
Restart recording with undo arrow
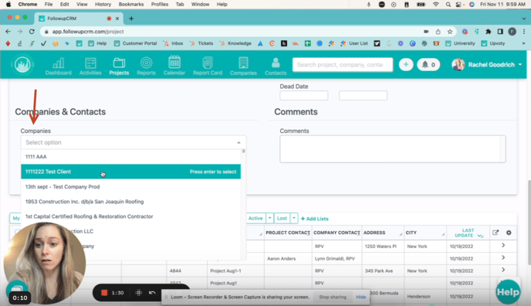[152, 292]
